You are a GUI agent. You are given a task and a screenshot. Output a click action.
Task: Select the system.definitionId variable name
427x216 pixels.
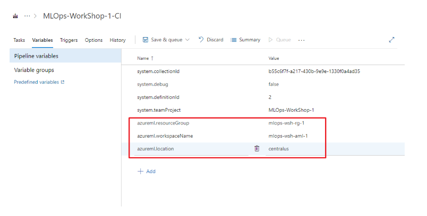pos(158,97)
